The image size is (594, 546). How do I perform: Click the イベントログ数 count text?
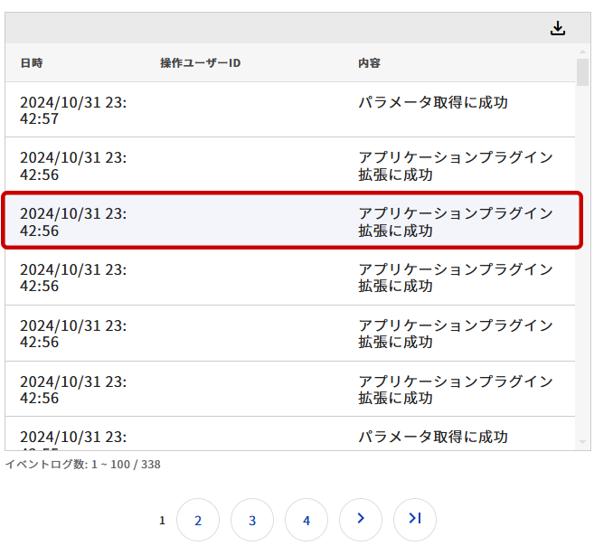[83, 465]
